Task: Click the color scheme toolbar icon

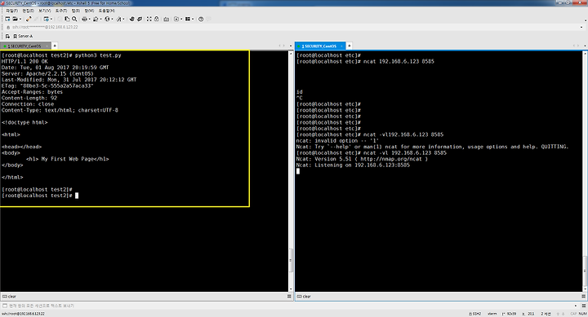Action: pos(96,19)
